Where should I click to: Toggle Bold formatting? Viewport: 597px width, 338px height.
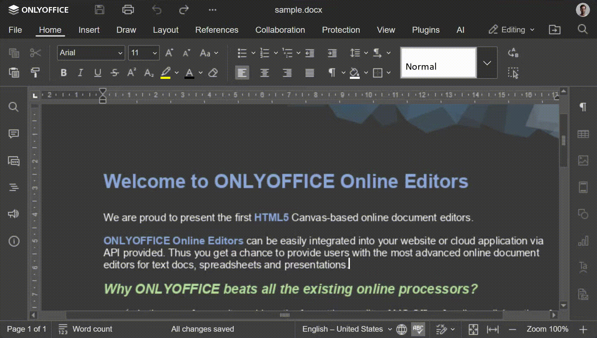[x=63, y=73]
